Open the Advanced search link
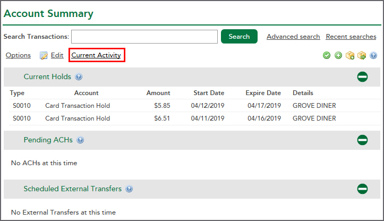 (x=293, y=37)
